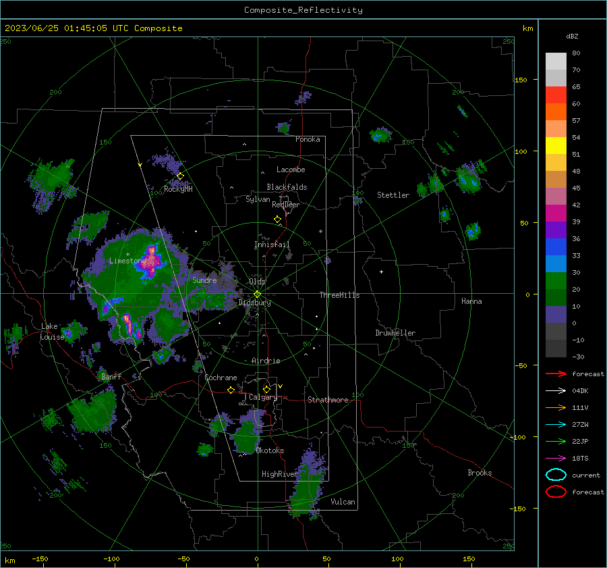Click the storm cell northwest of Vulcan
The height and width of the screenshot is (568, 607).
pos(308,485)
